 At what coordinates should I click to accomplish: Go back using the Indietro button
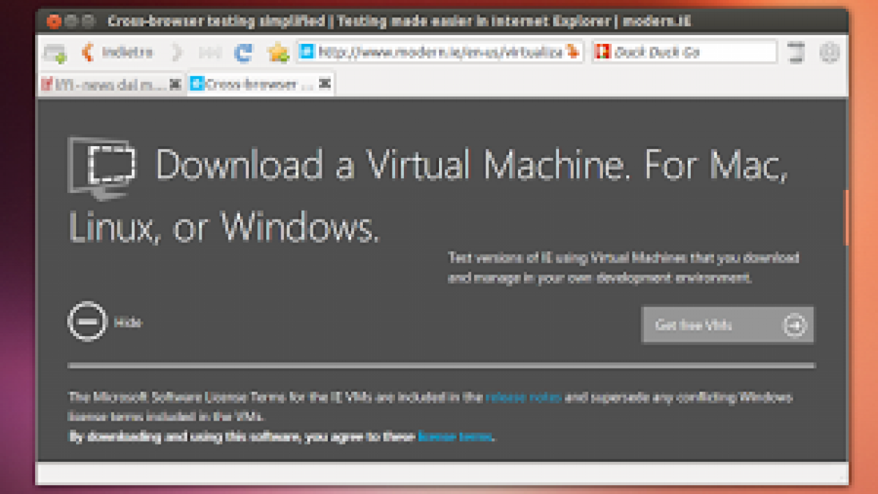coord(117,52)
